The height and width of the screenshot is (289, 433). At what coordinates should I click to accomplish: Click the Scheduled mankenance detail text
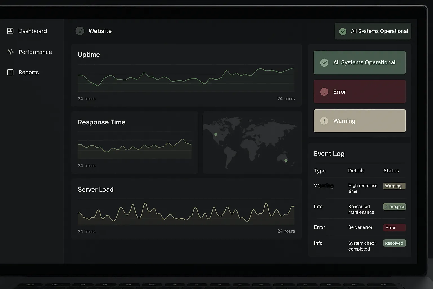coord(361,209)
